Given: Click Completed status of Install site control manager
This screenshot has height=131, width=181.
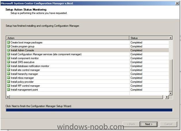Looking at the screenshot, I should tap(136, 70).
